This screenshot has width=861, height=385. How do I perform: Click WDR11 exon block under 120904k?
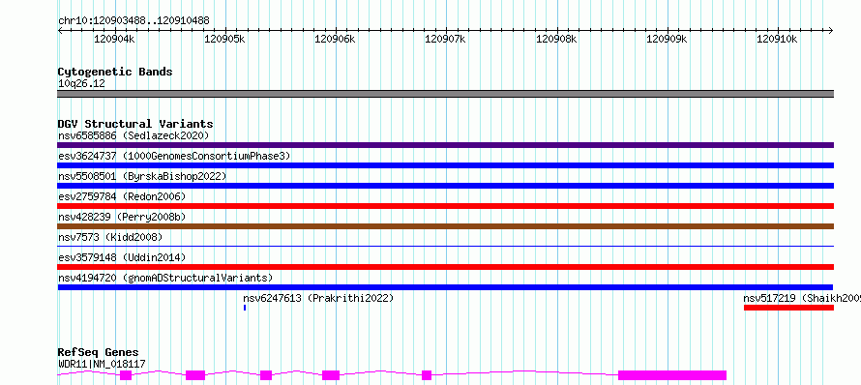click(126, 375)
